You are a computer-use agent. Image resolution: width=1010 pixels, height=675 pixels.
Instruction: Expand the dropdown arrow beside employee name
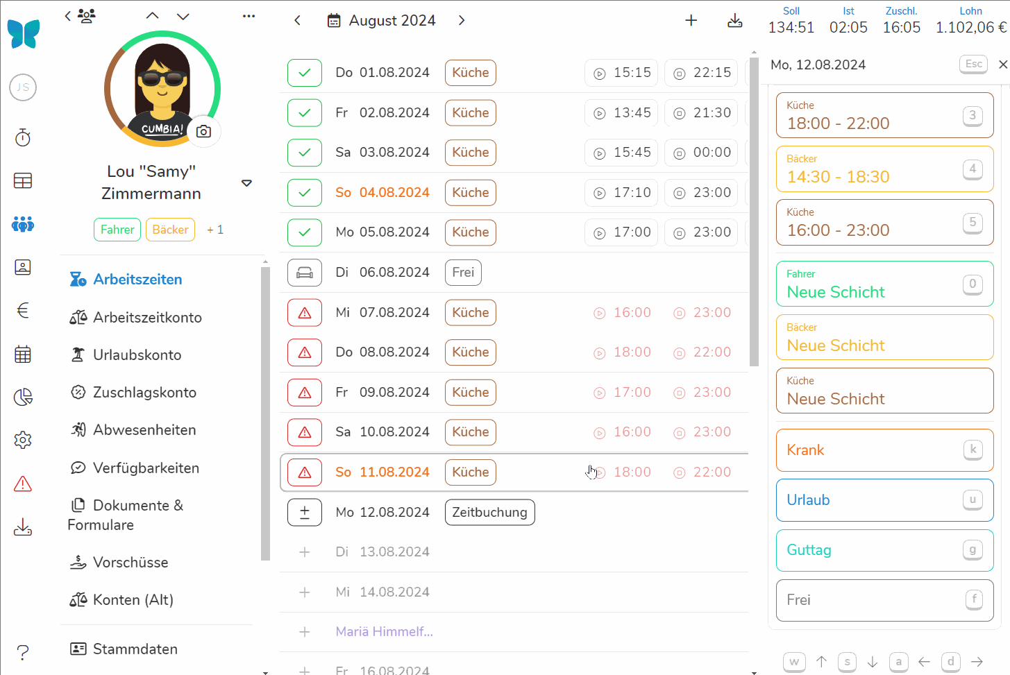point(246,183)
